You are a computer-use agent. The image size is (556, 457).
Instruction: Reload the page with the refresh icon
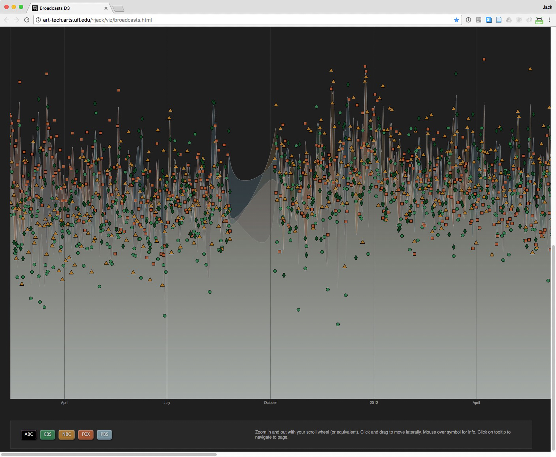(27, 20)
